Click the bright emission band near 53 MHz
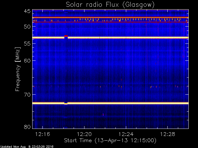Image resolution: width=198 pixels, height=148 pixels. coord(110,38)
